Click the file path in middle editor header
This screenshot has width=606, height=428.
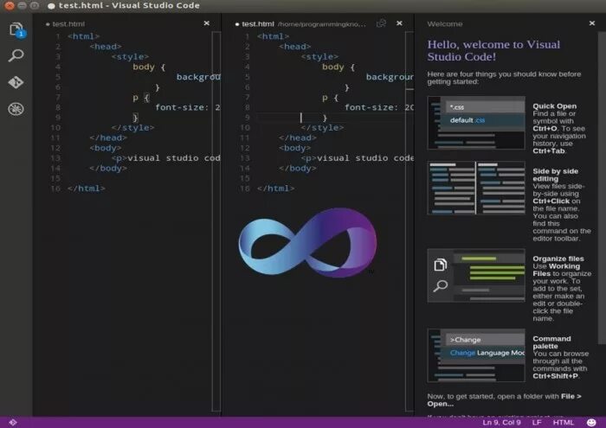(x=321, y=24)
